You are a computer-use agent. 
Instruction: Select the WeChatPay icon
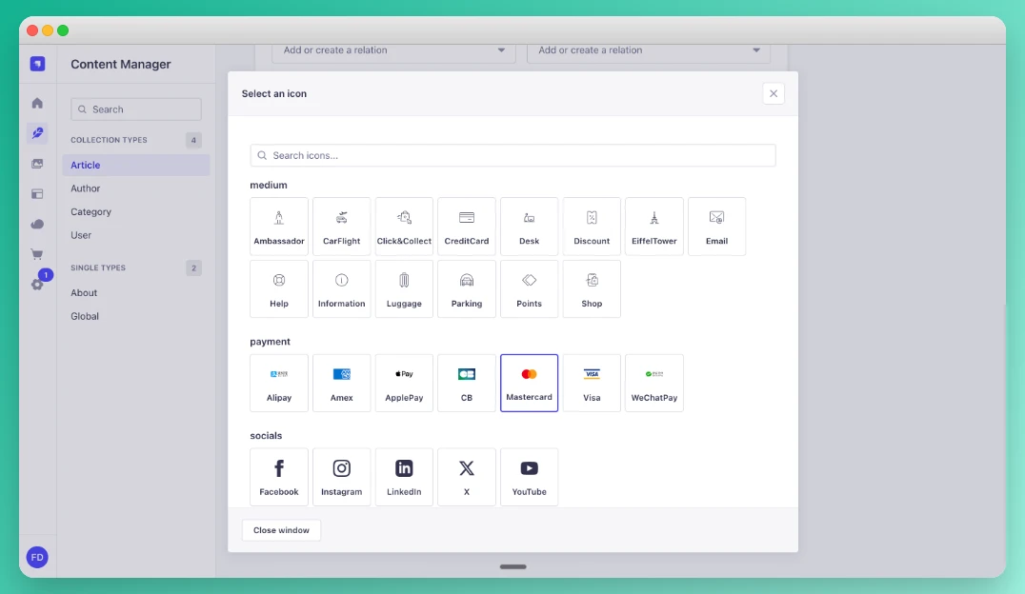tap(654, 383)
